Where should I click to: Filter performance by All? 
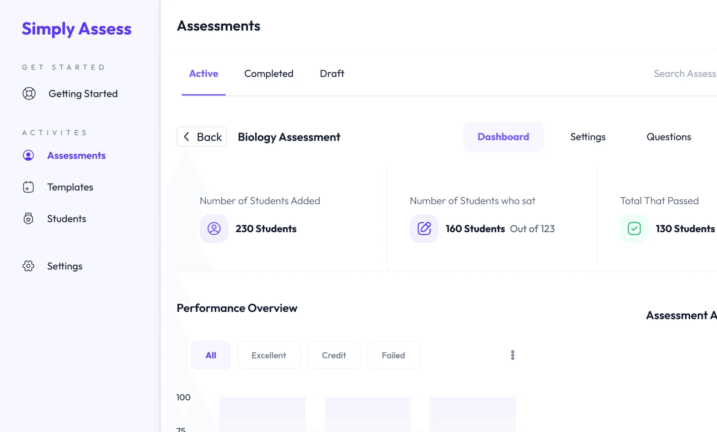[211, 355]
